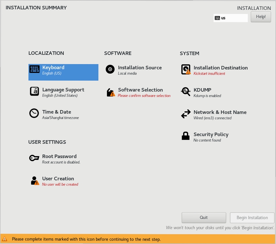
Task: Click the Quit button
Action: (x=204, y=217)
